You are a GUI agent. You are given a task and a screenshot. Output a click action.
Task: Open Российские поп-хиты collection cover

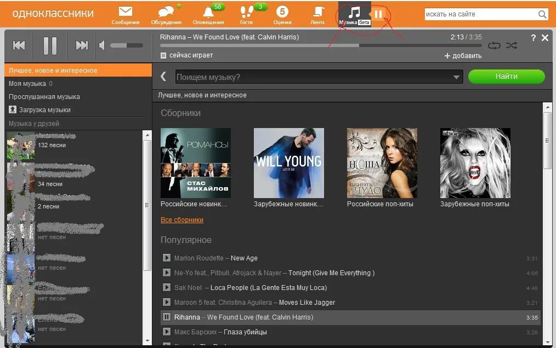(x=382, y=163)
